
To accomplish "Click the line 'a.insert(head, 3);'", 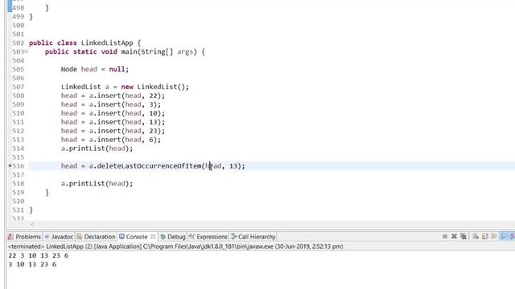I will (111, 104).
